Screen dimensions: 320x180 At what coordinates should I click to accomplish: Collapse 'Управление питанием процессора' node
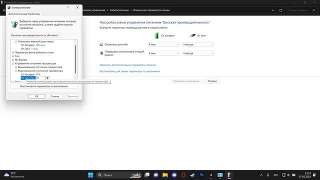13,63
